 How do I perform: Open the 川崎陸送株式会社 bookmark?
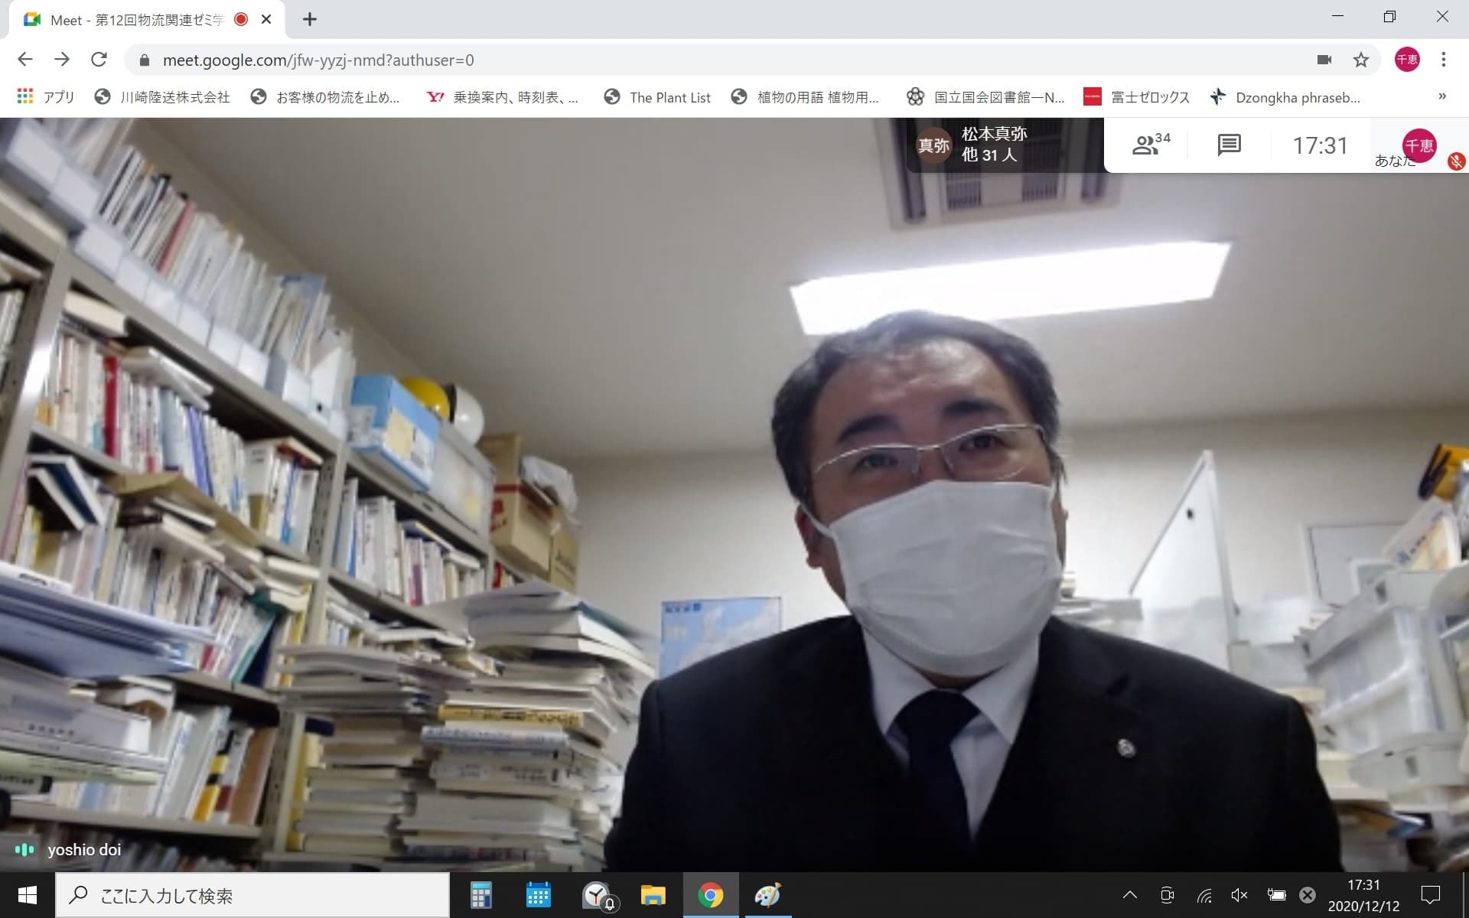[x=162, y=97]
